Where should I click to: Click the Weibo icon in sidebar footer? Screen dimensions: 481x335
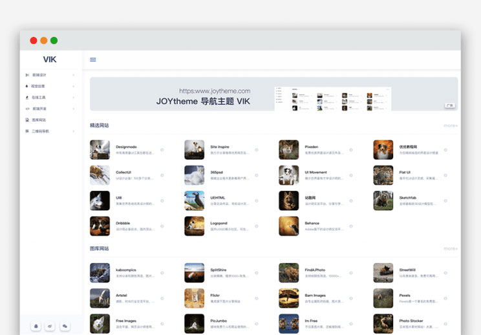50,327
